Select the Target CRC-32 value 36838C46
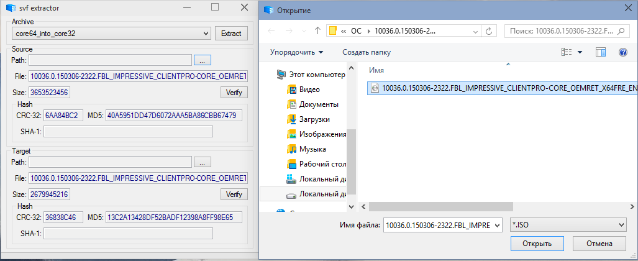Viewport: 638px width, 261px height. 63,217
